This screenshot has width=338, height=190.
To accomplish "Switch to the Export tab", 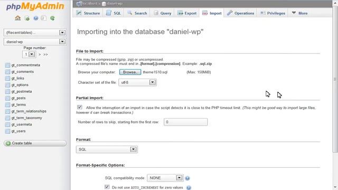I will (x=186, y=13).
